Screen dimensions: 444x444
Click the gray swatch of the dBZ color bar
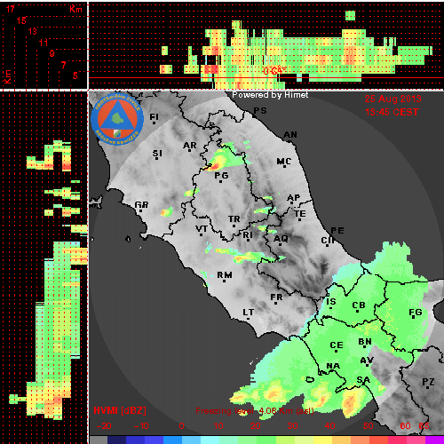pos(99,440)
